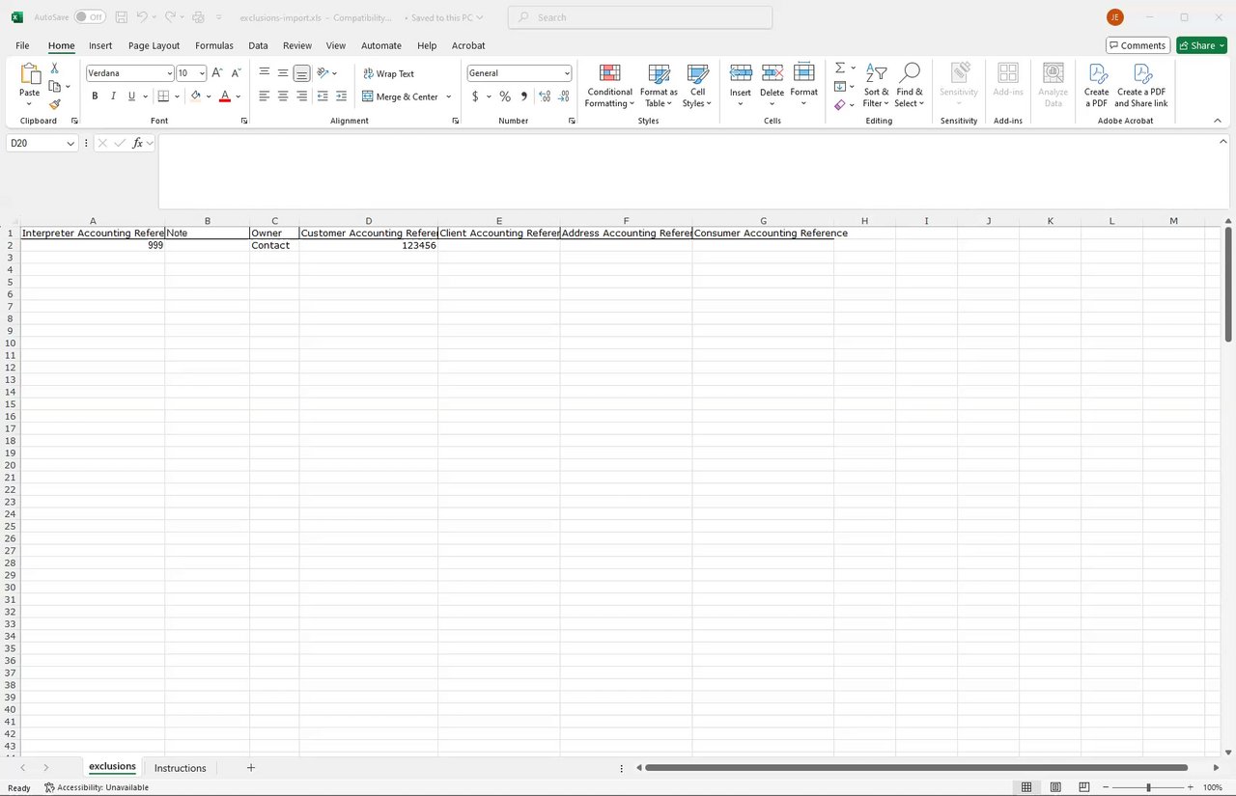Switch to the Formulas tab

click(x=214, y=45)
